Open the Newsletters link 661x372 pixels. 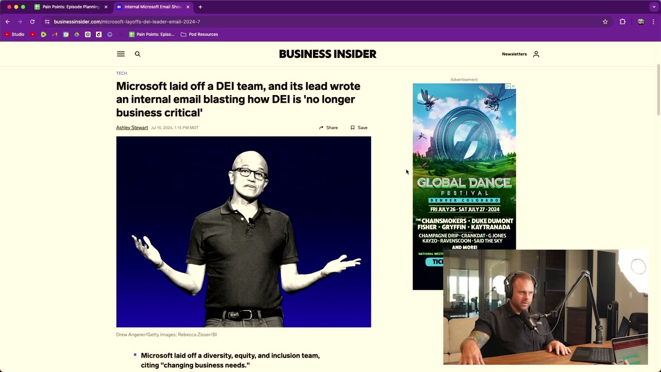point(514,54)
